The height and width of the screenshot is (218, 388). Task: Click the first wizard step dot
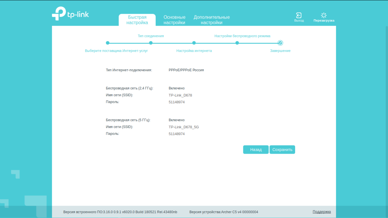point(108,43)
